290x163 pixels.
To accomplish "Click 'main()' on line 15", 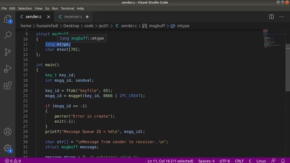I will tap(52, 65).
